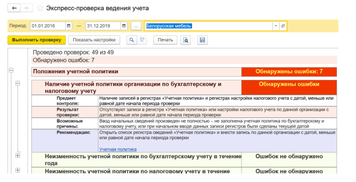
Task: Open calendar for end date 31.12.2019
Action: [124, 26]
